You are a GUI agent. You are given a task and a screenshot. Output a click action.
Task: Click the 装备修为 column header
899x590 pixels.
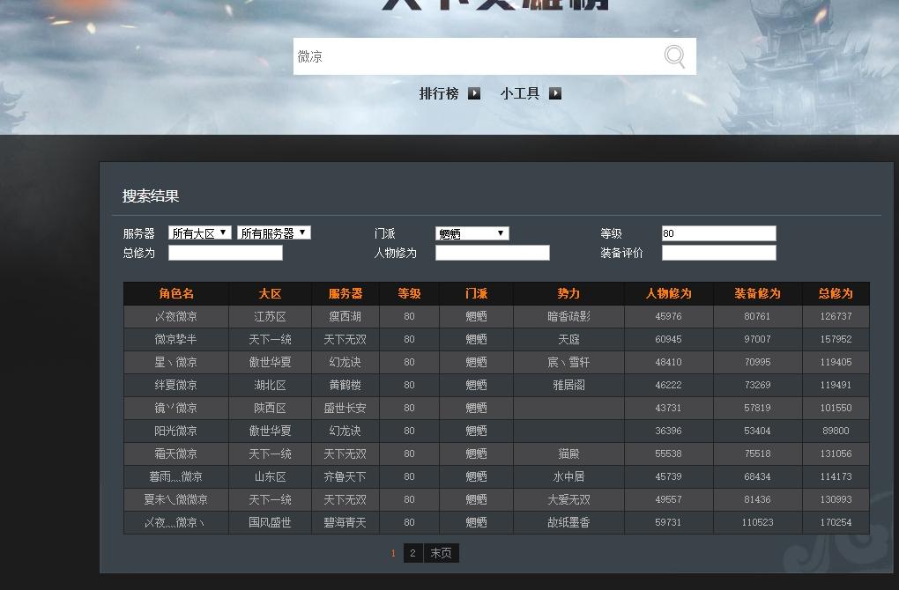tap(757, 294)
